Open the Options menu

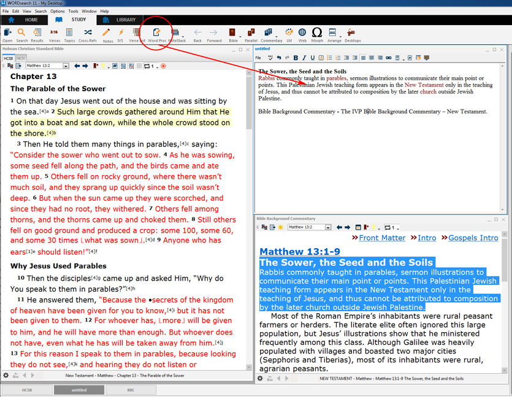[x=58, y=11]
